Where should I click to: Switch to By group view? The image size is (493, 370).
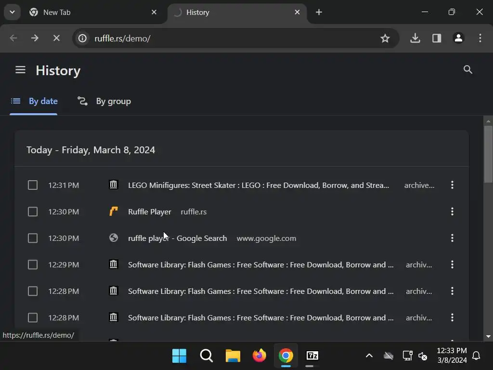[x=104, y=101]
